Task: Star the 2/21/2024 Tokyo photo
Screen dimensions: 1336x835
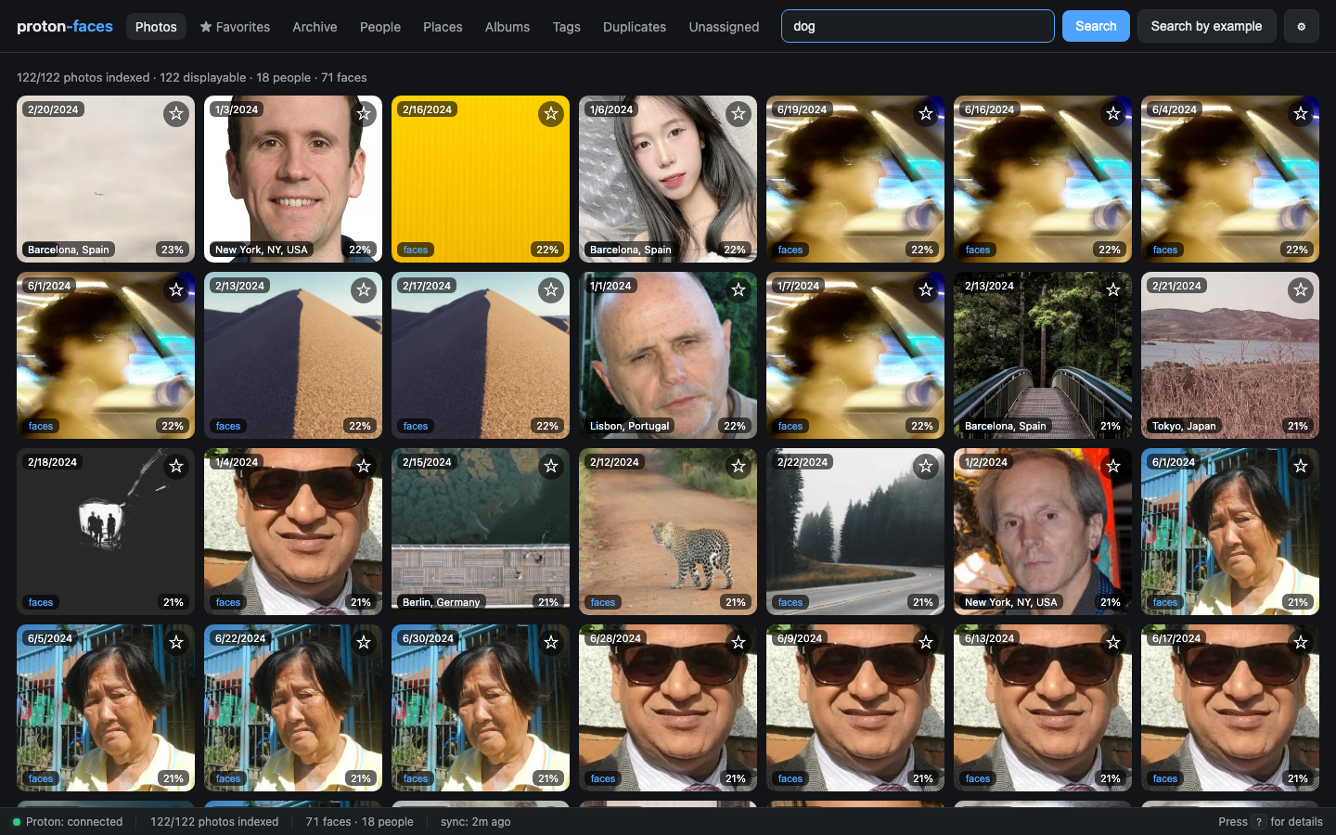Action: (x=1301, y=290)
